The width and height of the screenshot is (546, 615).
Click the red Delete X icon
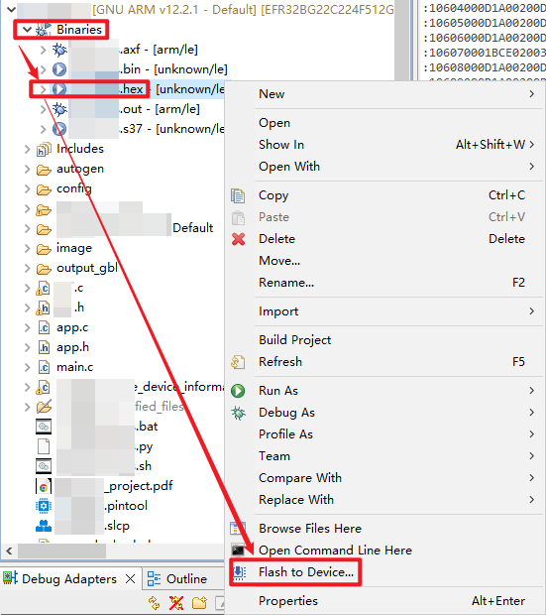pos(238,239)
